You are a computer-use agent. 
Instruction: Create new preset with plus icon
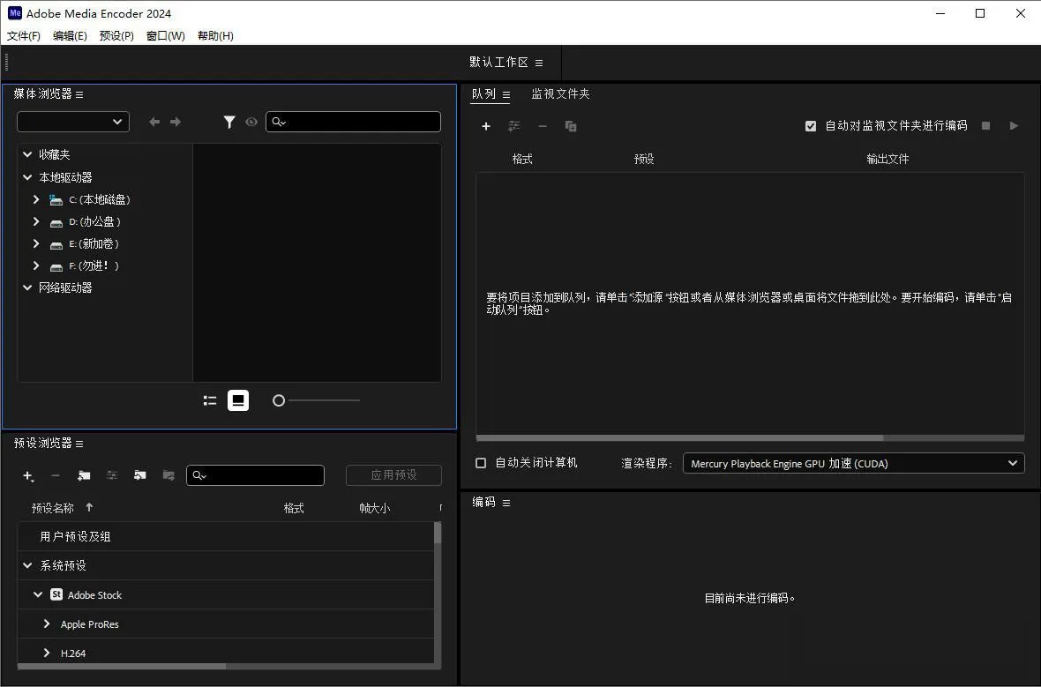[x=28, y=475]
